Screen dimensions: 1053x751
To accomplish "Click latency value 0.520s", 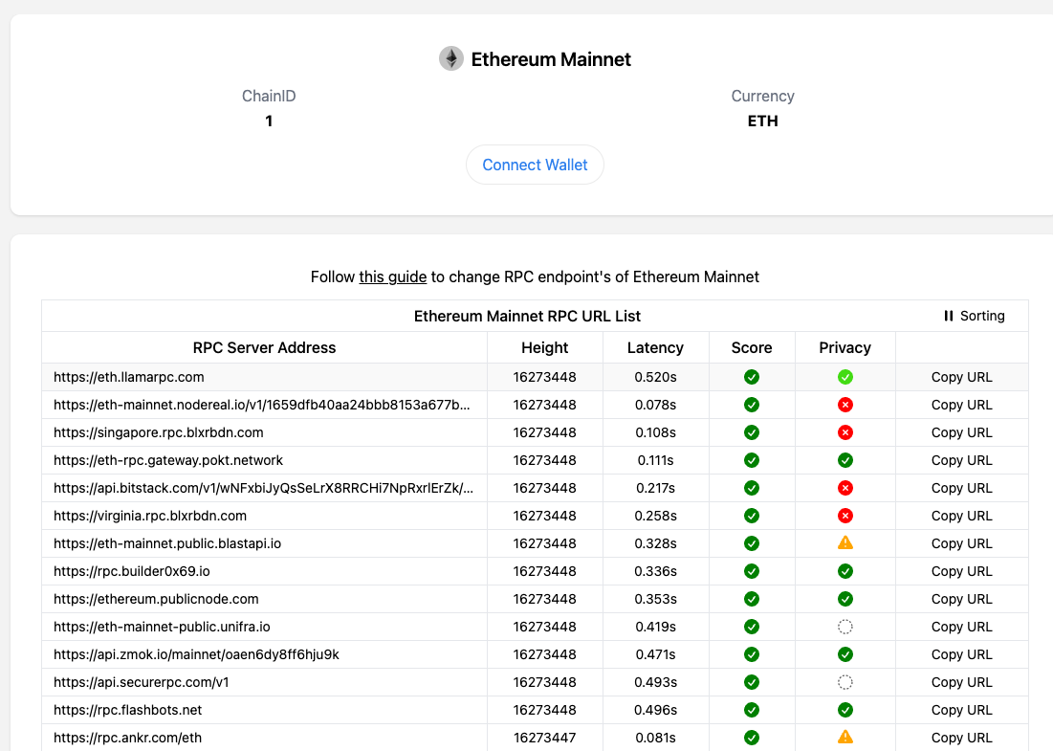I will (655, 377).
